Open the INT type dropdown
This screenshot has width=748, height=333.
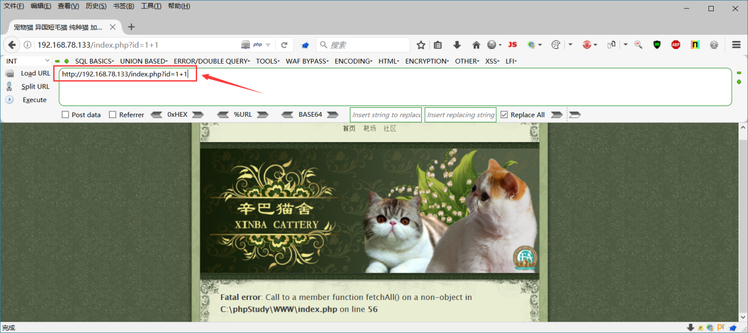click(28, 61)
